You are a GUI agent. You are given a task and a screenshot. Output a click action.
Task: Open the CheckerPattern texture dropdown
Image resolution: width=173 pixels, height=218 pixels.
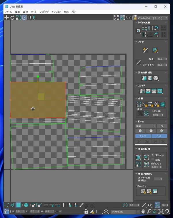(x=153, y=18)
